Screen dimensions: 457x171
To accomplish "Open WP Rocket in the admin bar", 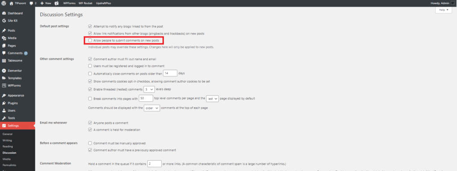I will pyautogui.click(x=86, y=3).
